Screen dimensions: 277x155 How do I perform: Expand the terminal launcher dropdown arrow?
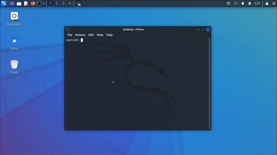tap(43, 3)
